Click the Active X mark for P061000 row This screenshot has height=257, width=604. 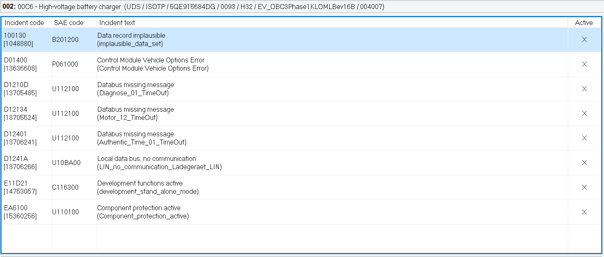tap(584, 64)
